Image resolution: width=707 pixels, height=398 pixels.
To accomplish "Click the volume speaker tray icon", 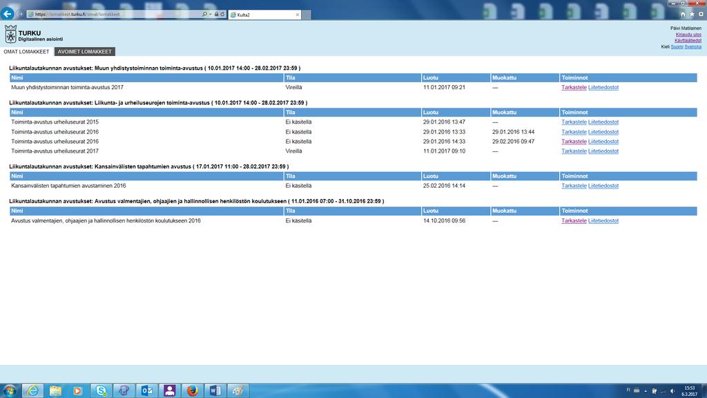I will 672,391.
